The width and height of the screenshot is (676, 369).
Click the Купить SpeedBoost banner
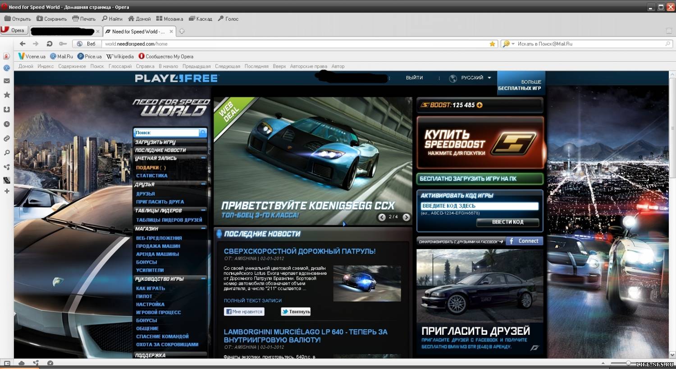tap(480, 142)
